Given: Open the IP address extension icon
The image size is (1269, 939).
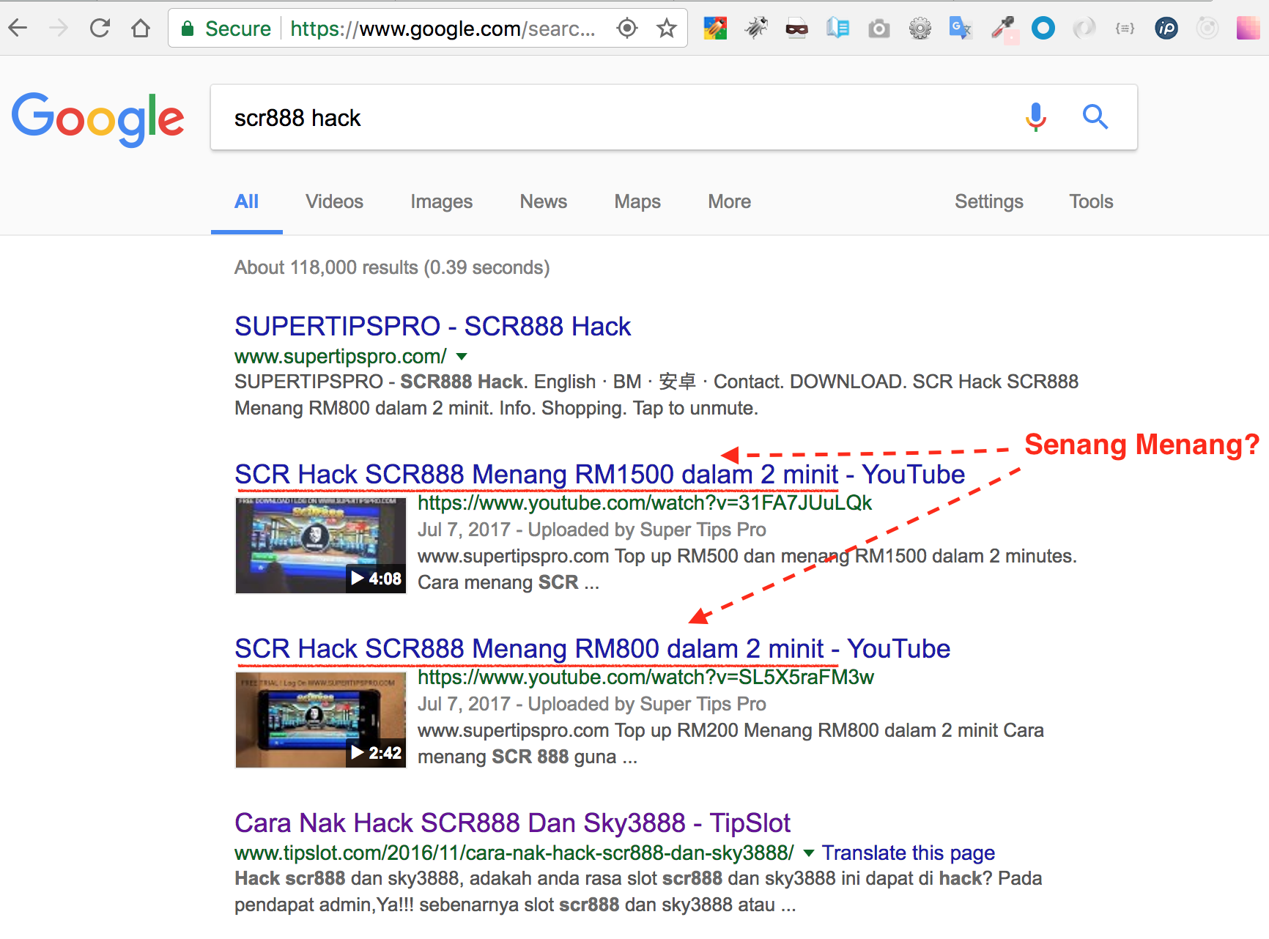Looking at the screenshot, I should point(1166,29).
